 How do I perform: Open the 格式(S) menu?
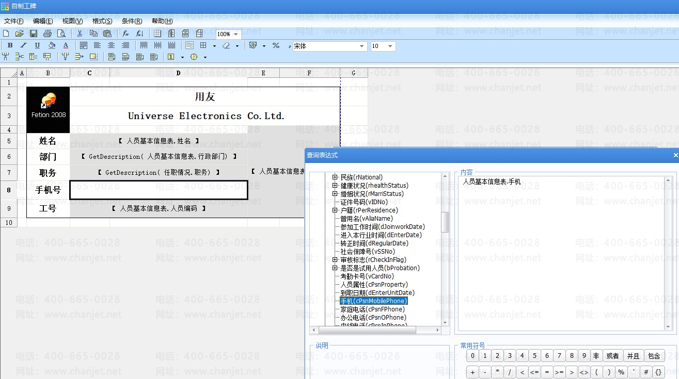102,21
